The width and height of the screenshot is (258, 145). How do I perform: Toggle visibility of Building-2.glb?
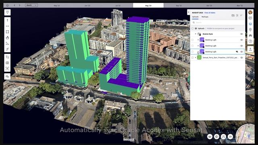coord(241,46)
